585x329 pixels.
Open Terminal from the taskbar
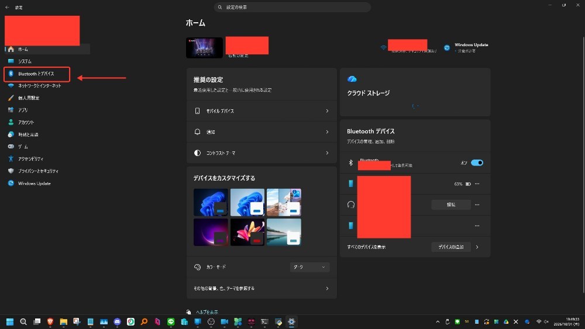[264, 322]
